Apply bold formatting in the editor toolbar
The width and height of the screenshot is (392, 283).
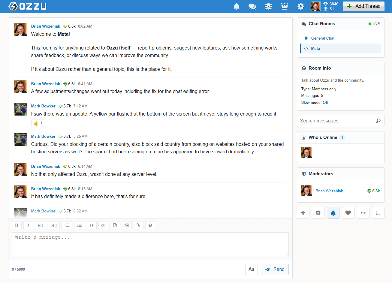(17, 225)
